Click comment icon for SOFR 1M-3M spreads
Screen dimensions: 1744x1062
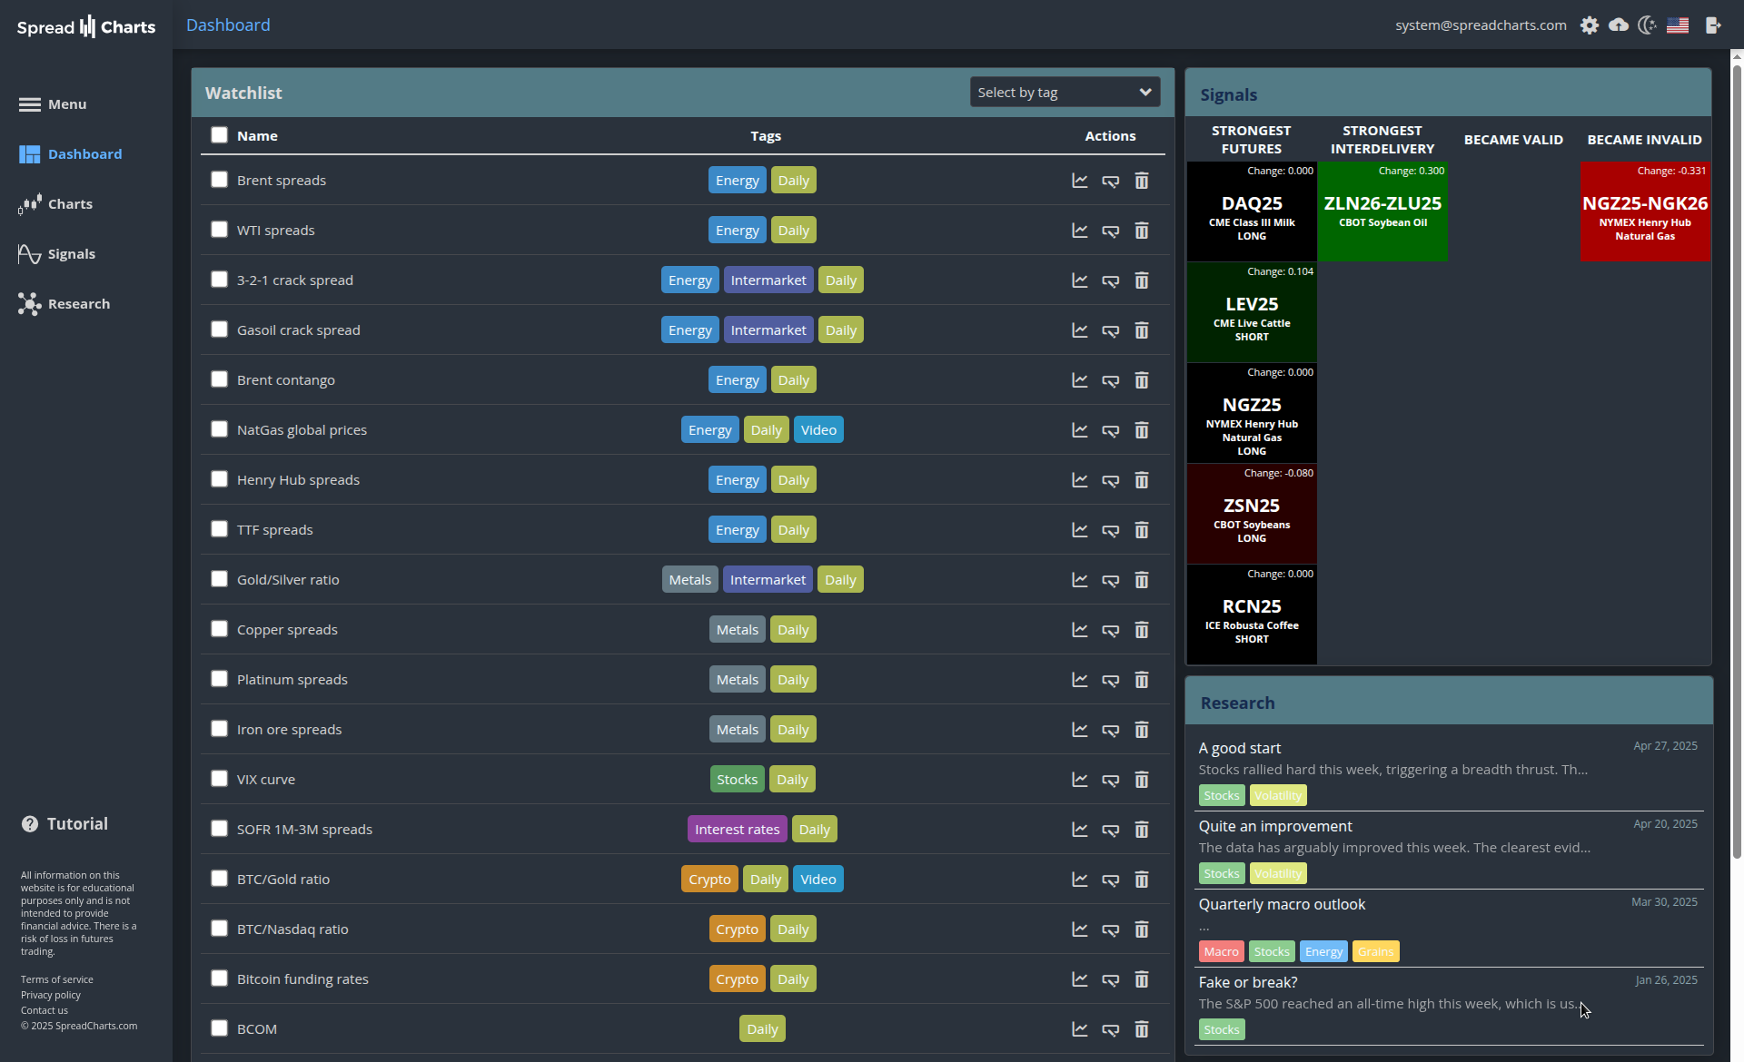pyautogui.click(x=1111, y=830)
